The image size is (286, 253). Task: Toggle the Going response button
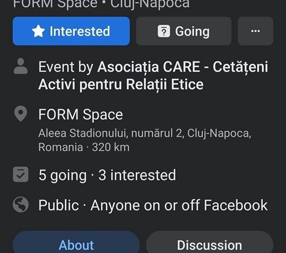tap(184, 31)
